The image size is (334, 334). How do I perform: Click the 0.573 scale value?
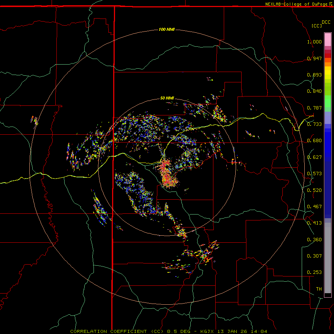[314, 174]
